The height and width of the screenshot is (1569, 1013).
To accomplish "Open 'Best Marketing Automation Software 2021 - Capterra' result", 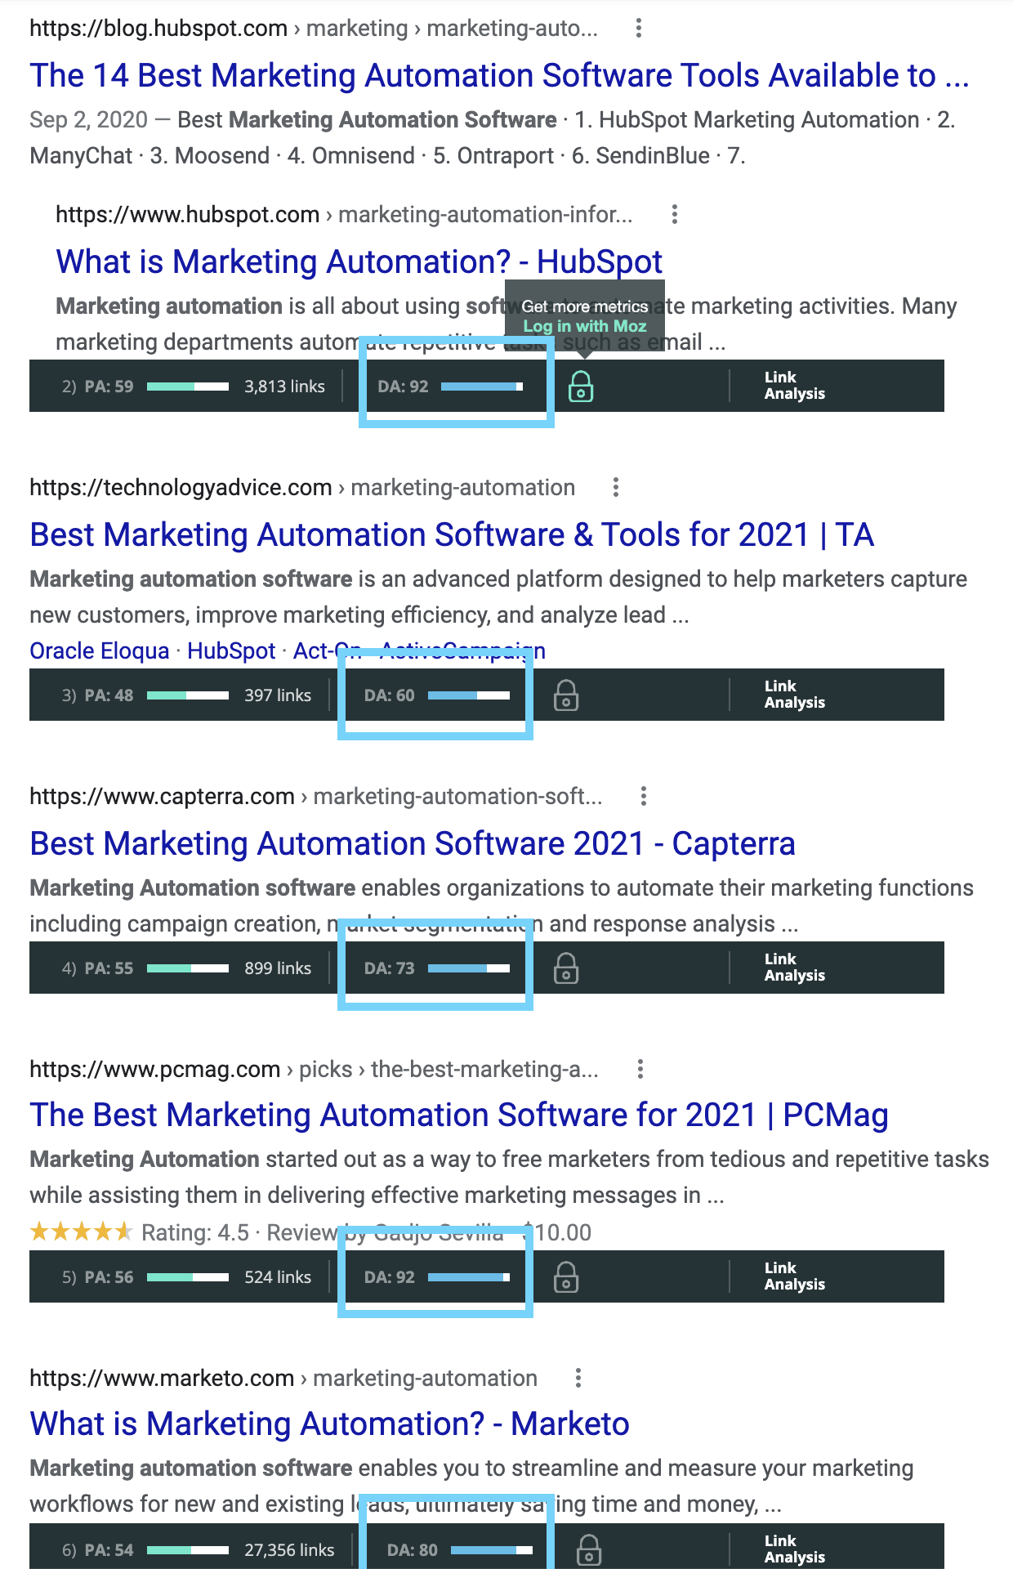I will pyautogui.click(x=413, y=844).
